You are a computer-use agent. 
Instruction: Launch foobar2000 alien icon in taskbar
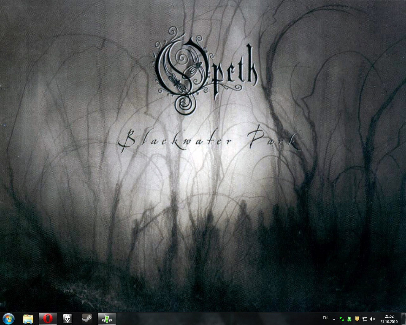(68, 319)
